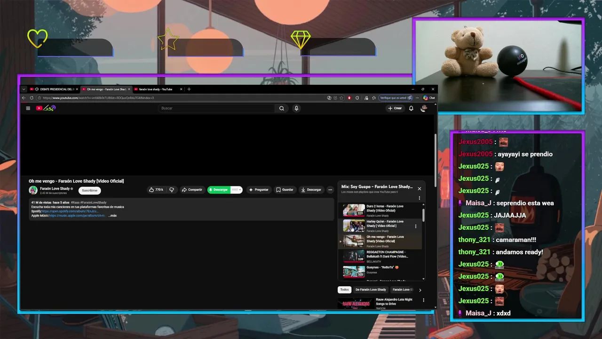This screenshot has height=339, width=602.
Task: Click the playlist scroll-up arrow
Action: [x=423, y=205]
